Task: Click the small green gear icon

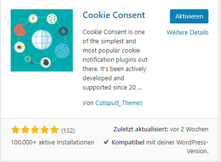Action: coord(28,59)
